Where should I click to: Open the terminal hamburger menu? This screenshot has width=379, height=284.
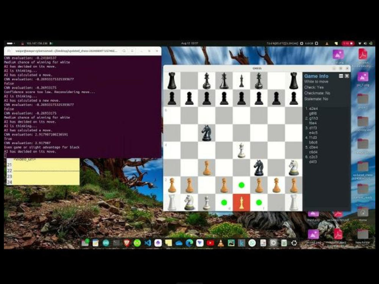132,51
